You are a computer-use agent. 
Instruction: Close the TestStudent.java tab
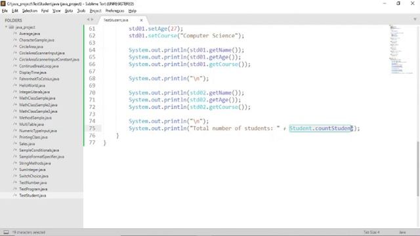click(142, 20)
